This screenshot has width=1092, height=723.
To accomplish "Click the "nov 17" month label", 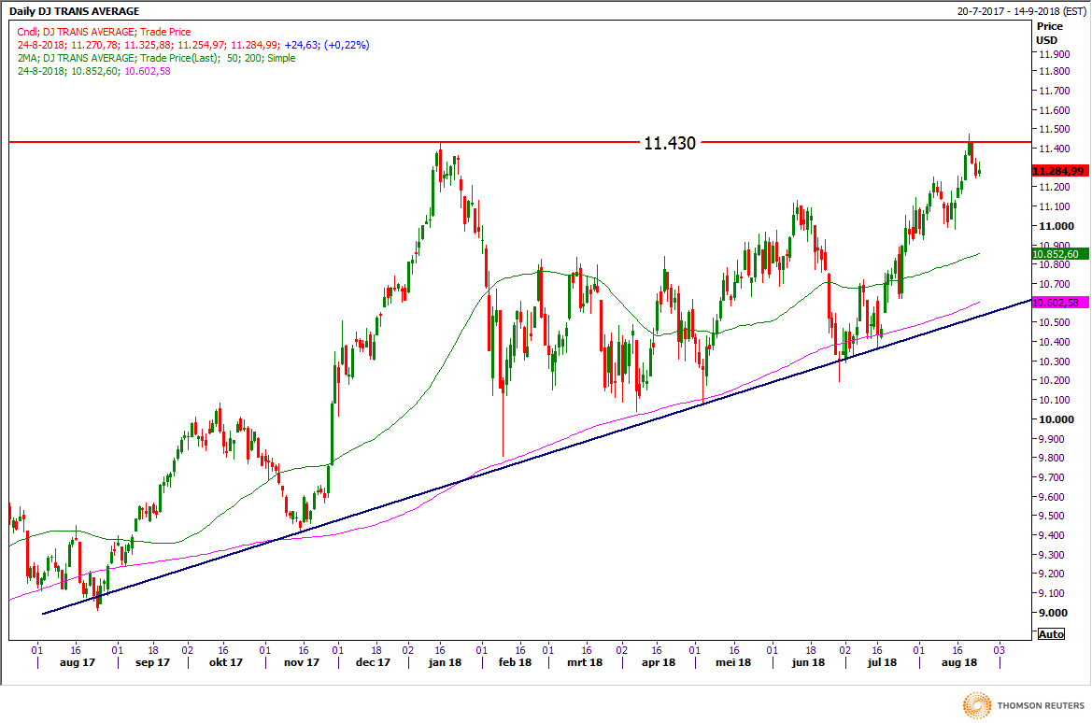I will pos(302,662).
